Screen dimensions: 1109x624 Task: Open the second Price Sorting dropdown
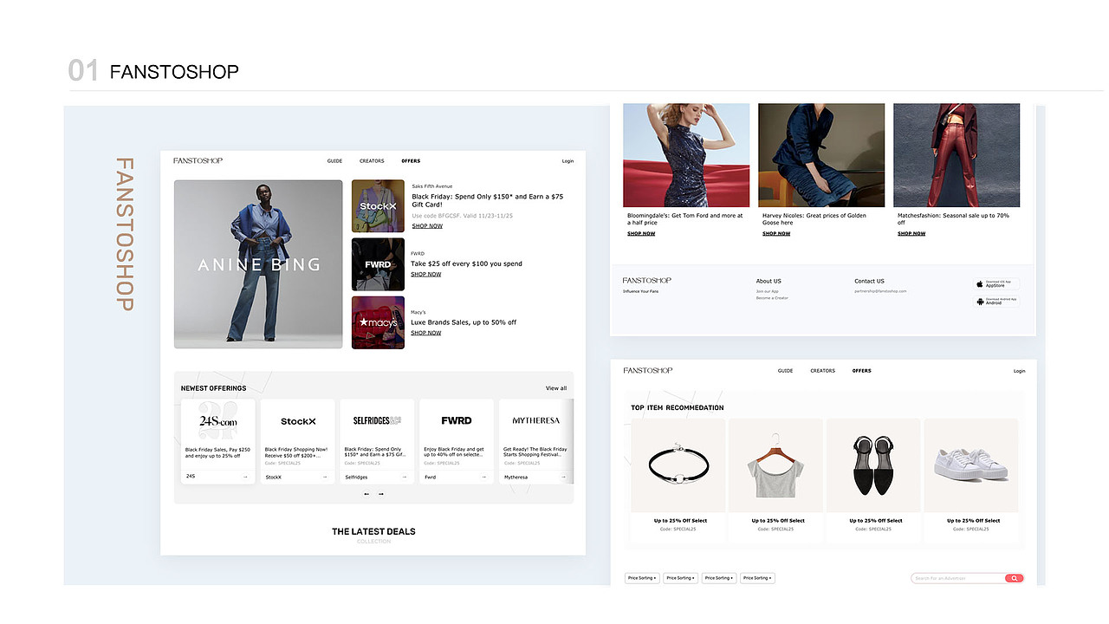[680, 578]
